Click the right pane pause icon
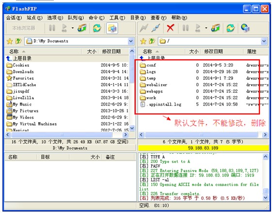Screen dimensions: 272x213 tap(185, 28)
